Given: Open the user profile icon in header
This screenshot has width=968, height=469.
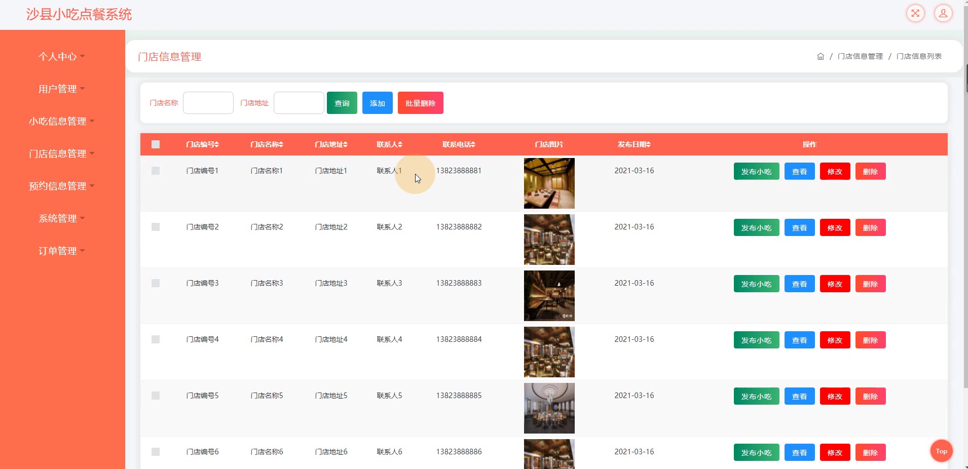Looking at the screenshot, I should [943, 13].
